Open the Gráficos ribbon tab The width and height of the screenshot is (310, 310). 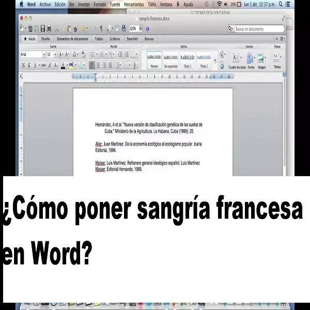[115, 39]
